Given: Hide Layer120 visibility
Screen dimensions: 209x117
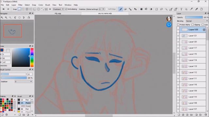Looking at the screenshot, I should point(178,42).
